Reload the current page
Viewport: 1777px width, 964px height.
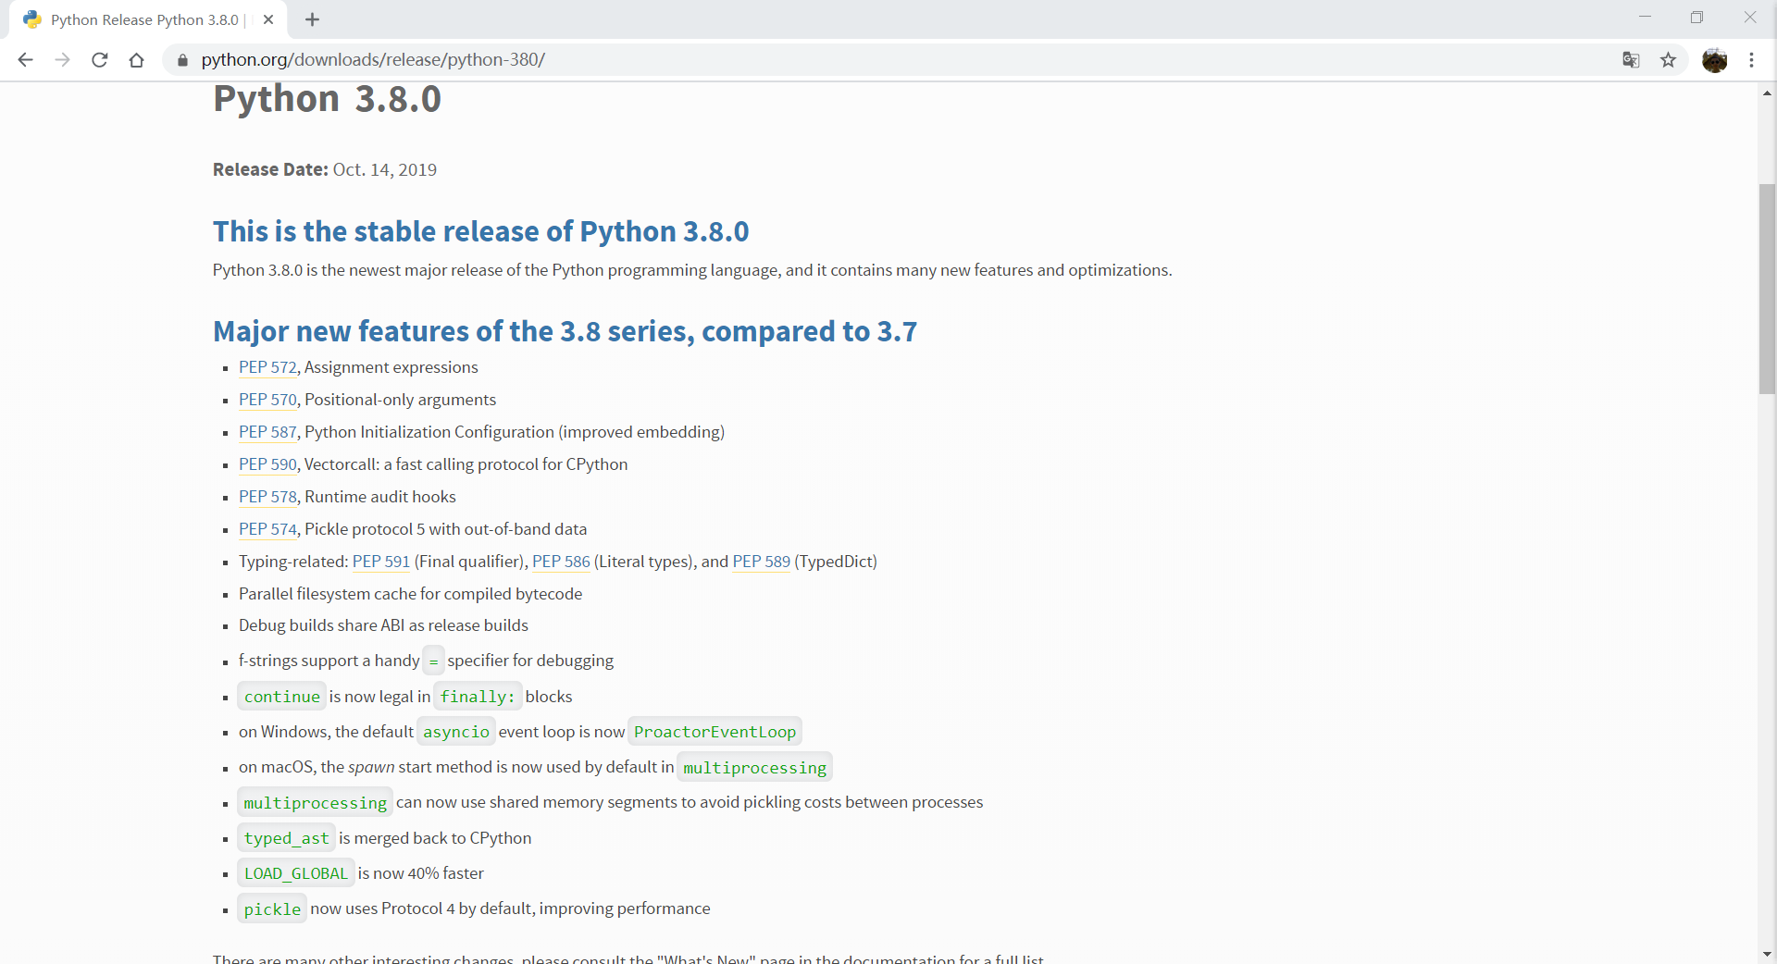click(x=99, y=59)
